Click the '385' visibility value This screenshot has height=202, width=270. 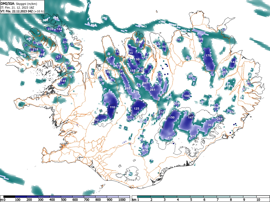[128, 88]
